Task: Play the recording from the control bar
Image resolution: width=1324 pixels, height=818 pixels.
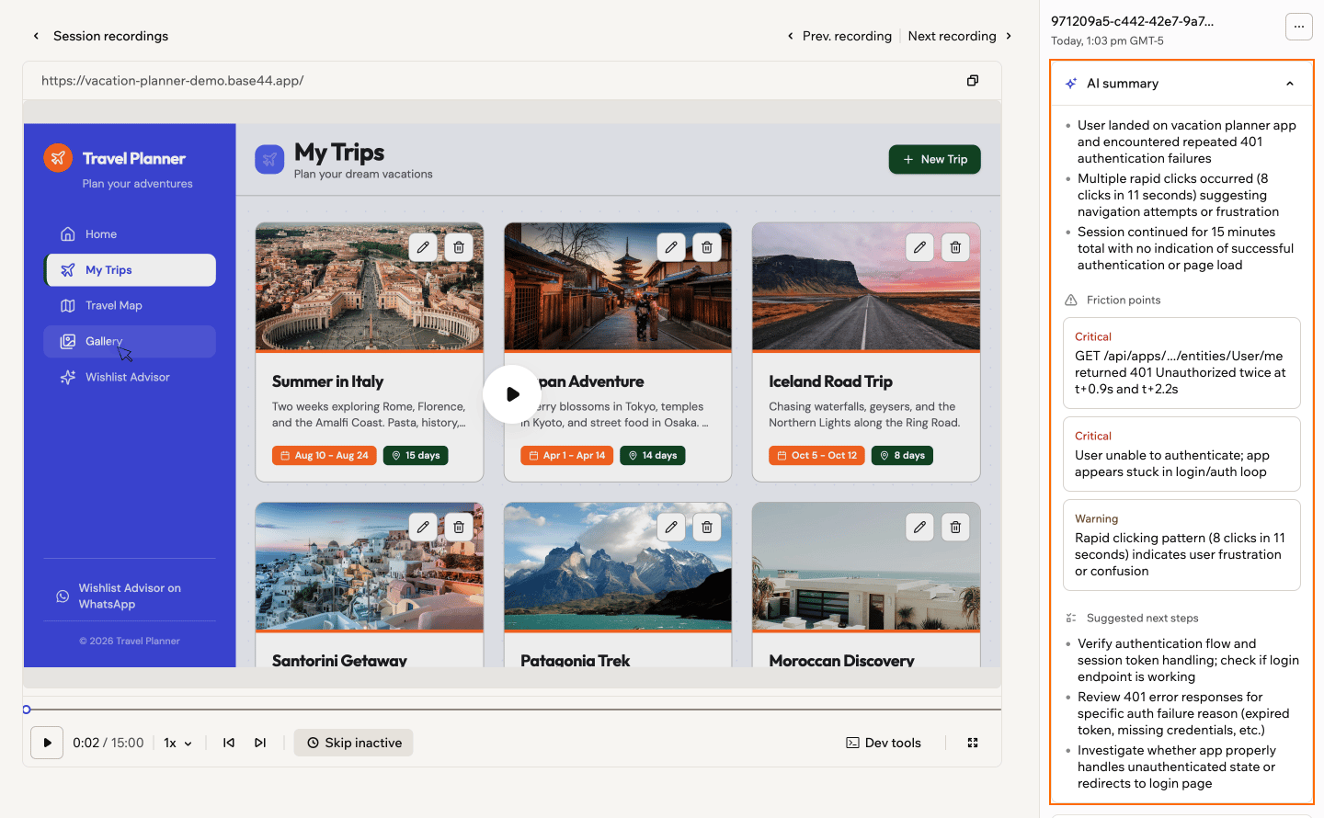Action: [x=47, y=743]
